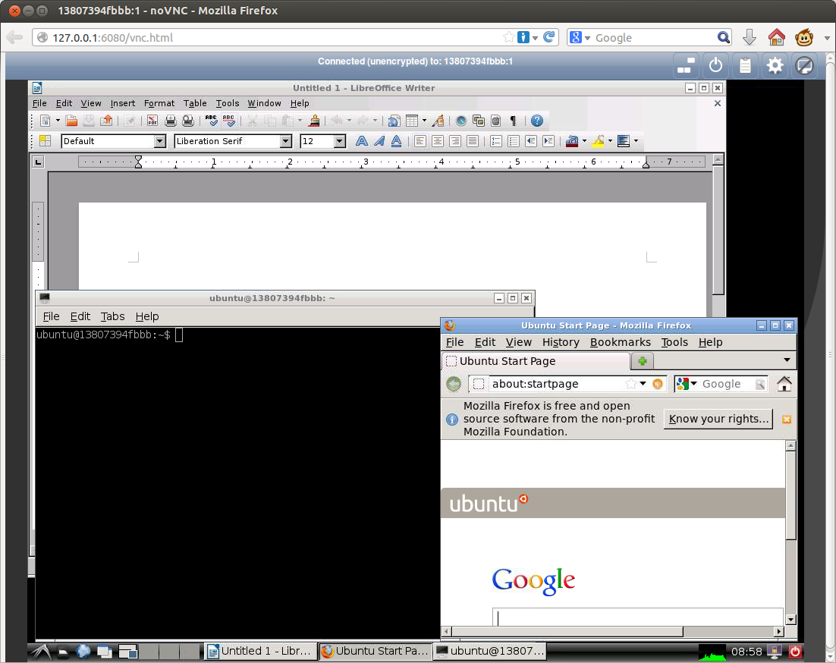Activate the Format Paintbrush tool

(x=314, y=121)
